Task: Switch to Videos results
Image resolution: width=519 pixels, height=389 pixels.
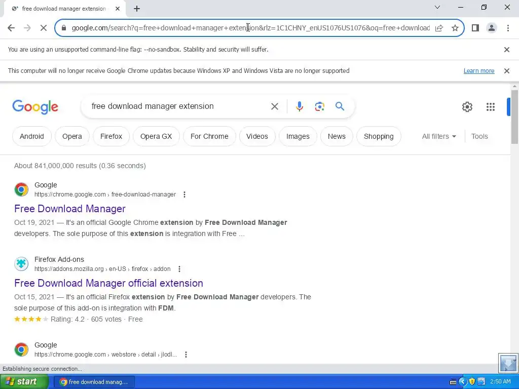Action: coord(257,136)
